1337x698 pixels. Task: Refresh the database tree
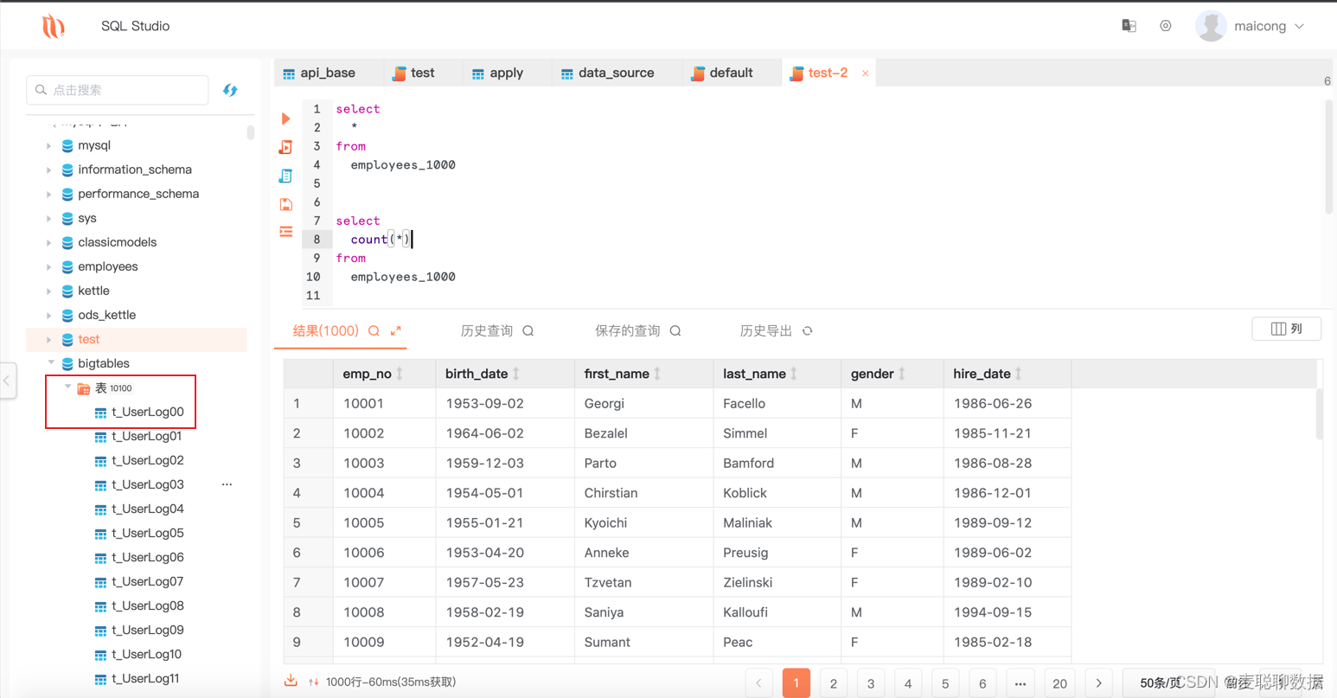pyautogui.click(x=230, y=90)
